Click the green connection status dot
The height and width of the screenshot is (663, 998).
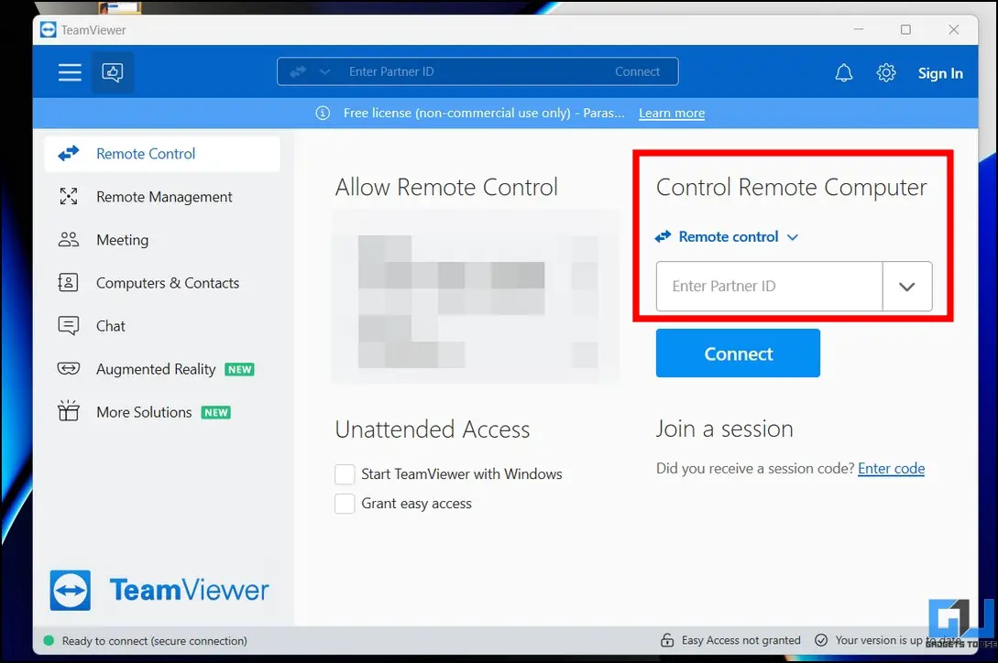click(x=49, y=641)
